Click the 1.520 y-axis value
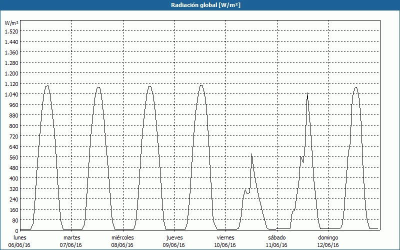Image resolution: width=400 pixels, height=250 pixels. [11, 31]
